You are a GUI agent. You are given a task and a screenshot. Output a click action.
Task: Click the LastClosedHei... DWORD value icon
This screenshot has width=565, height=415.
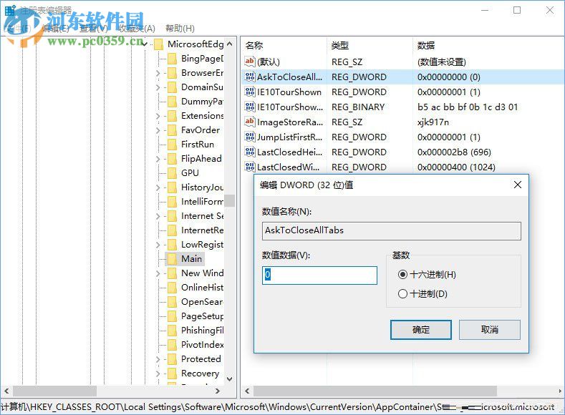point(250,152)
